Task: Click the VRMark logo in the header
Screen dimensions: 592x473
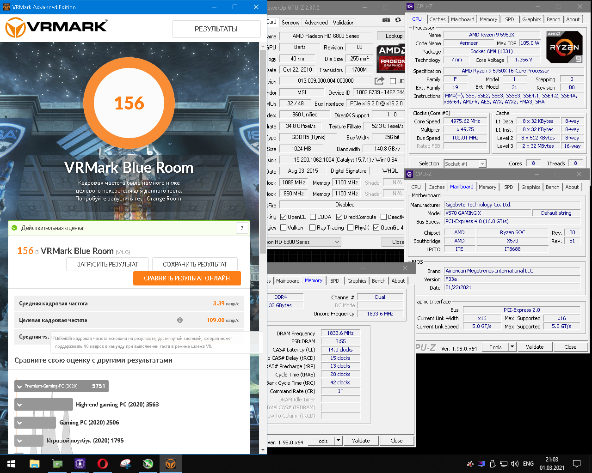Action: tap(56, 28)
